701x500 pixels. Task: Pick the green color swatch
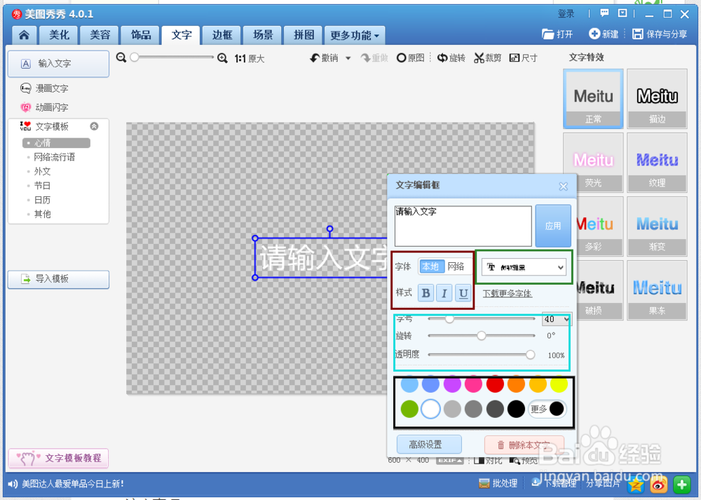point(409,409)
